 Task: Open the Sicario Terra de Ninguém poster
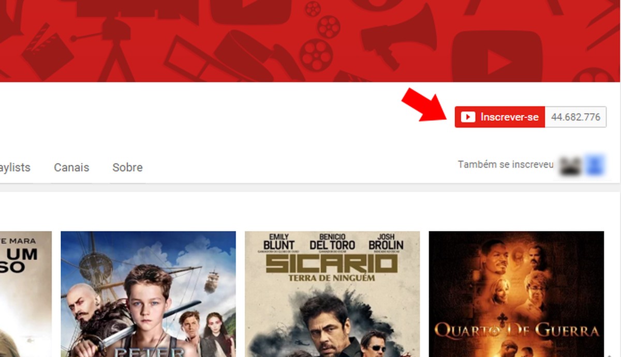coord(332,294)
